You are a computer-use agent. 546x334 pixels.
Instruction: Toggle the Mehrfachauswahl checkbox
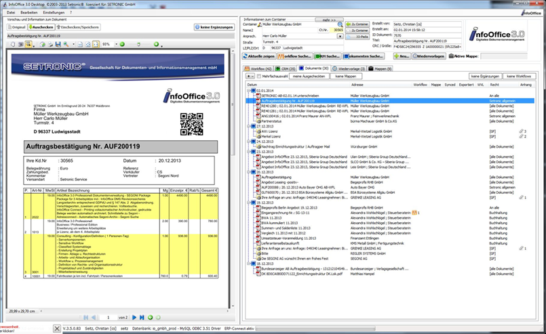(x=258, y=76)
